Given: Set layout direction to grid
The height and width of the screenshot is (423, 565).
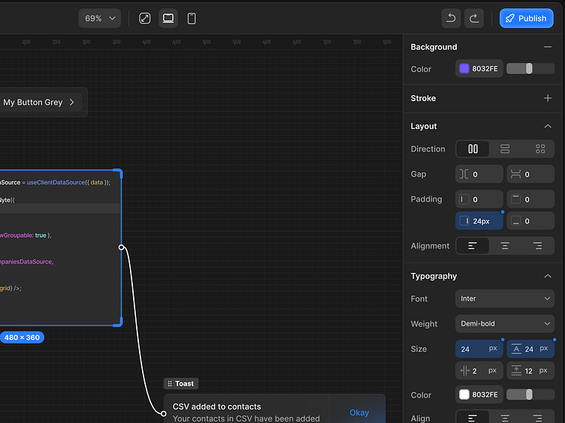Looking at the screenshot, I should [539, 148].
